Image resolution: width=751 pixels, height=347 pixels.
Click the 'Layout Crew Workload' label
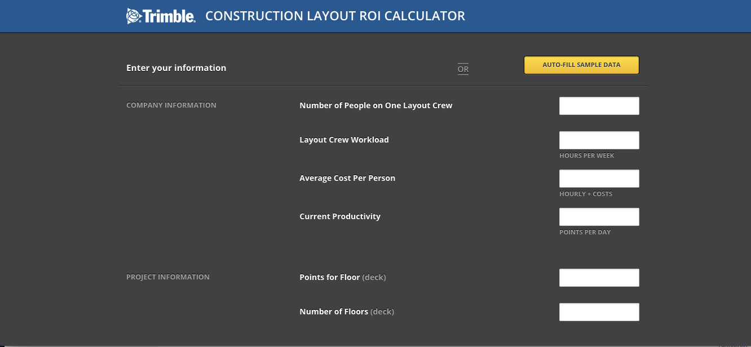[344, 140]
